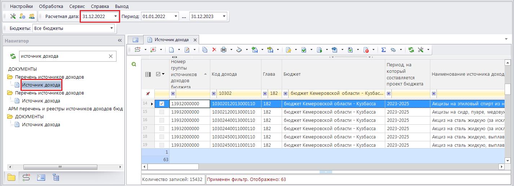
Task: Click the refresh icon beside navigator search
Action: point(13,56)
